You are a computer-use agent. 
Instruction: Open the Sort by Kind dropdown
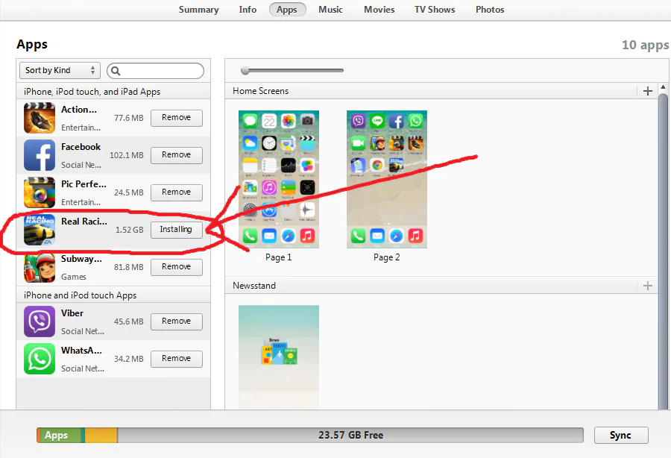[60, 70]
